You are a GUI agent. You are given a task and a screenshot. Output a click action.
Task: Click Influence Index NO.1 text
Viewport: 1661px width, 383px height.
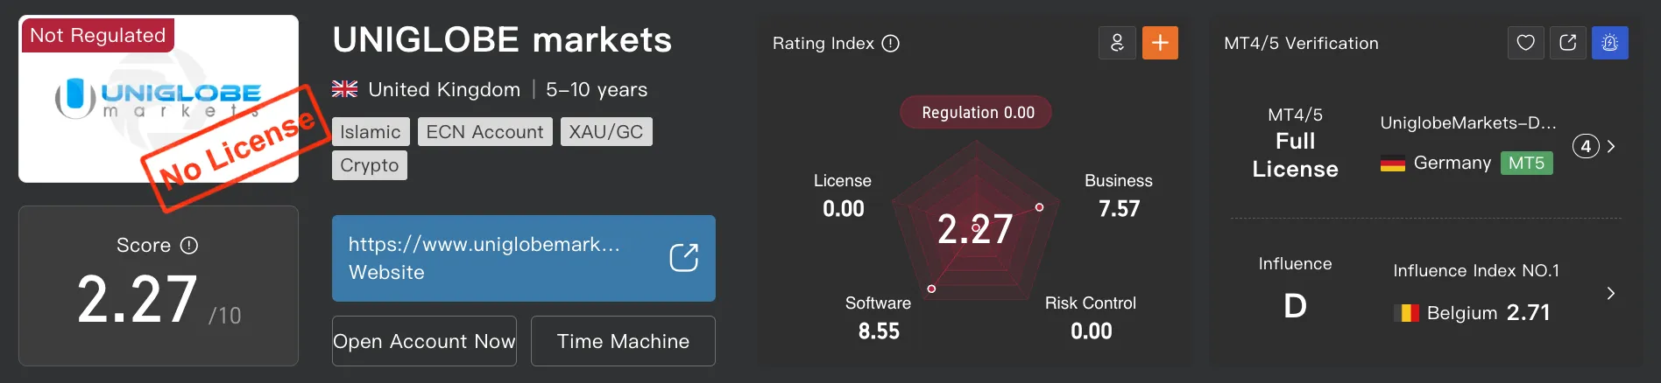(x=1476, y=271)
